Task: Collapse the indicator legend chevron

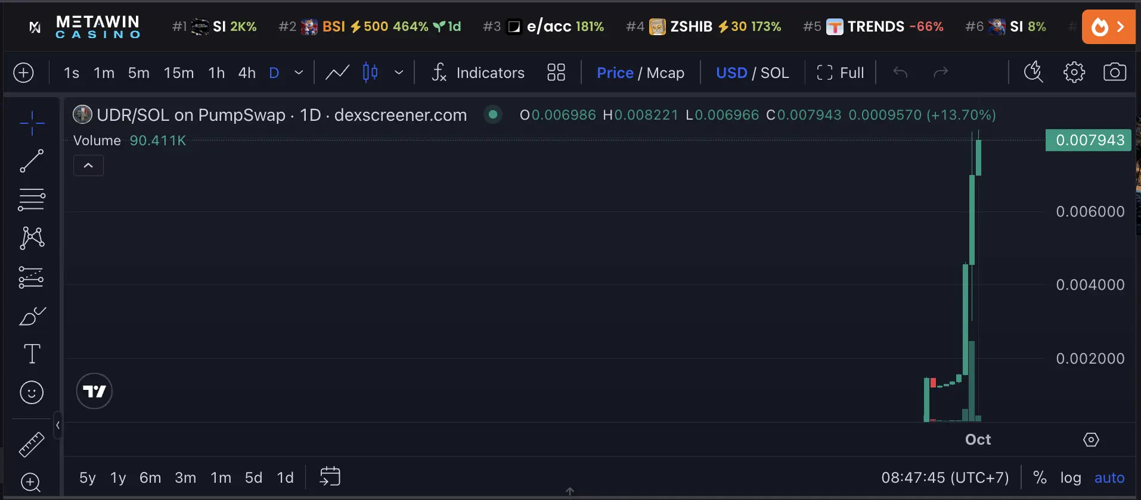Action: 88,165
